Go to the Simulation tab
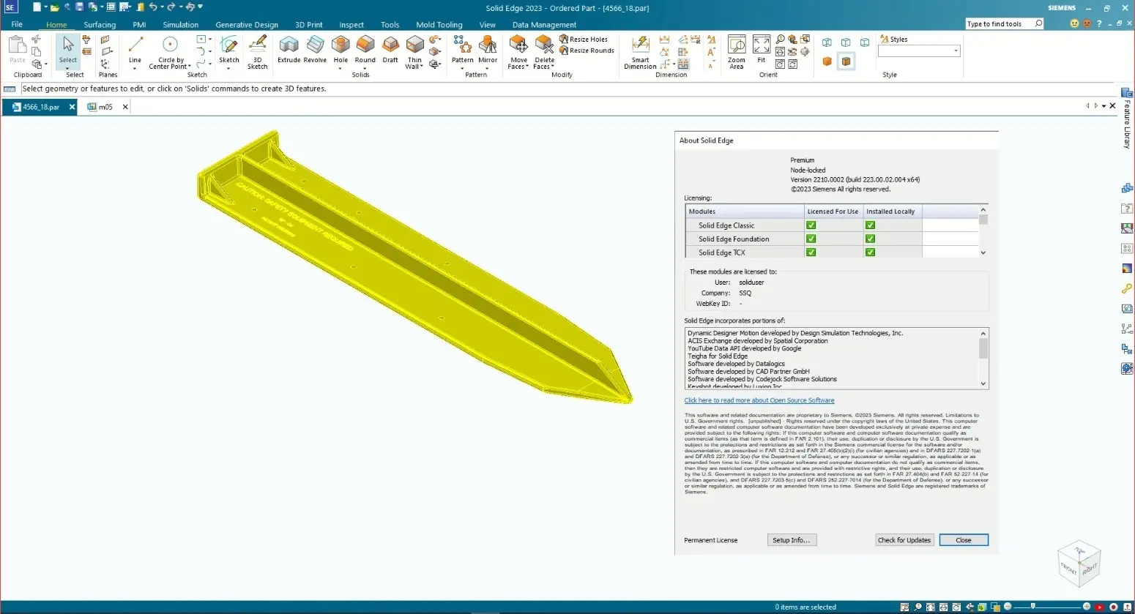 (180, 25)
